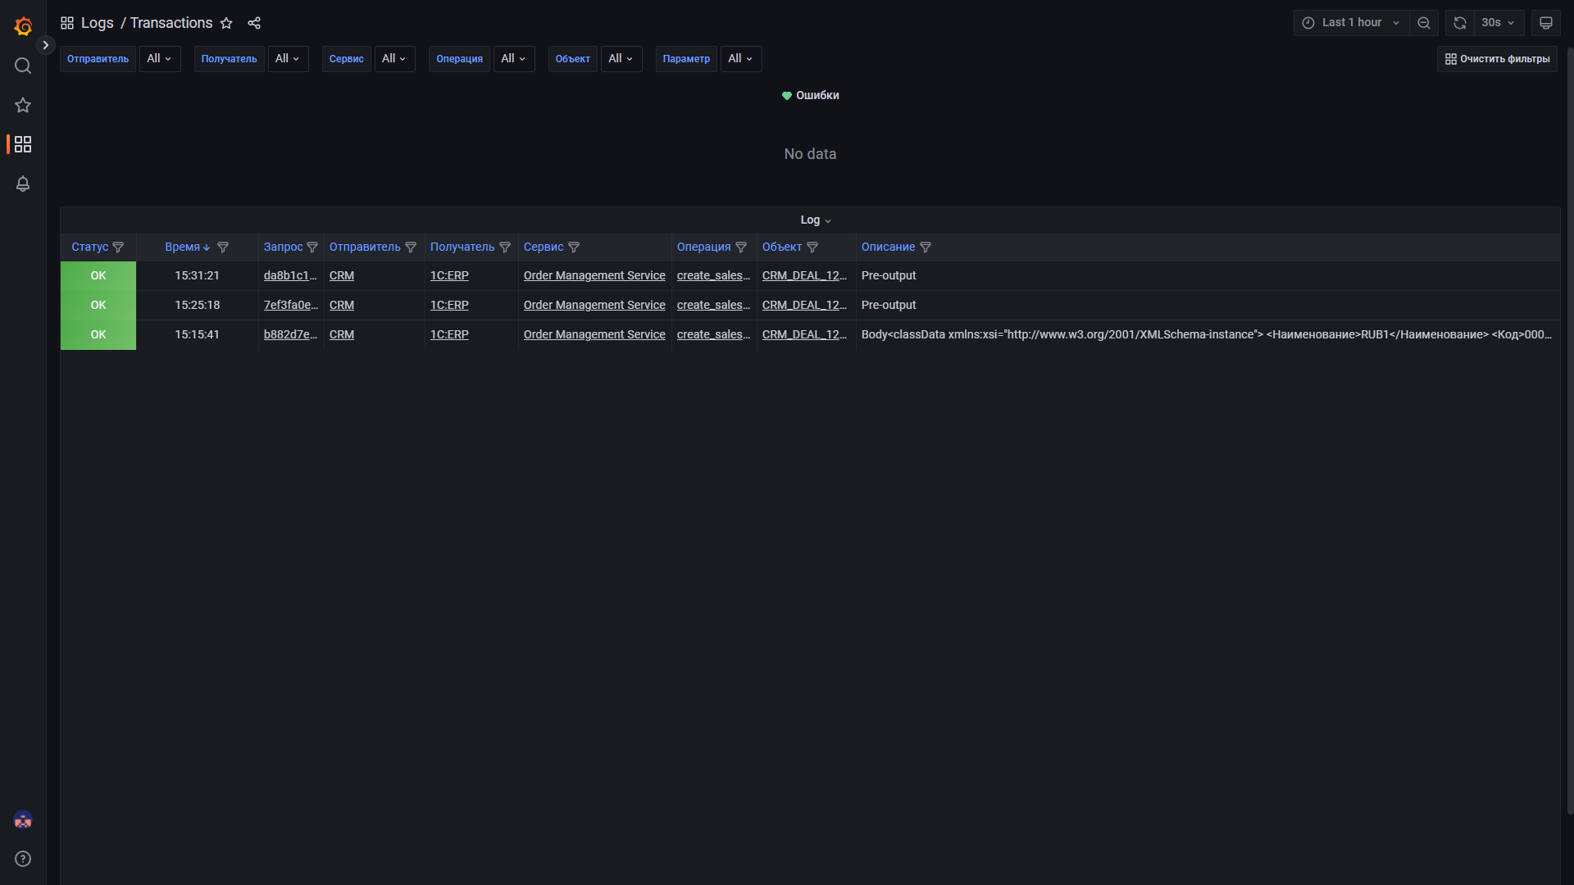
Task: Click create_sales operation in 15:31:21 row
Action: click(x=713, y=275)
